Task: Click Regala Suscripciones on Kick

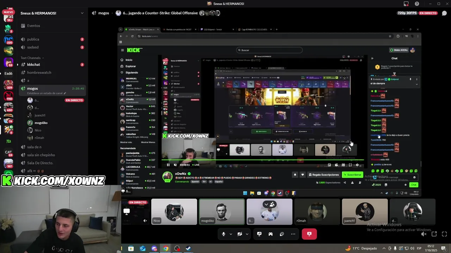Action: tap(324, 175)
